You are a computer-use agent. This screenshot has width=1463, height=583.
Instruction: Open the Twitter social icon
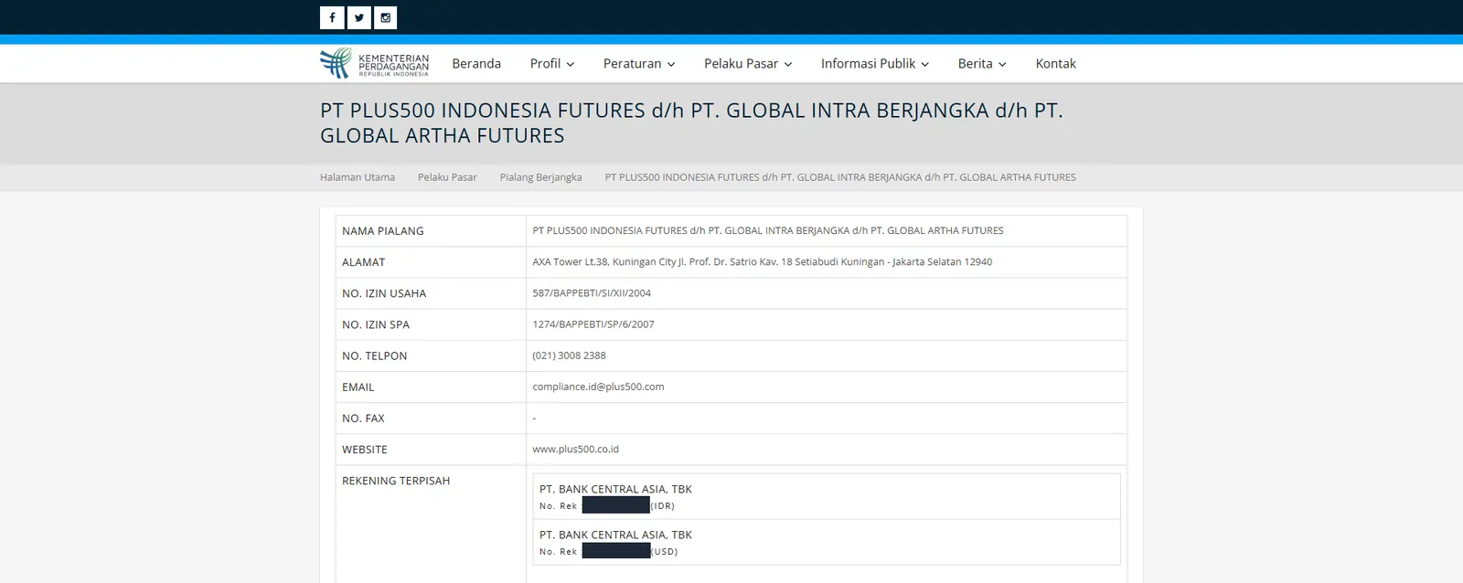[359, 17]
